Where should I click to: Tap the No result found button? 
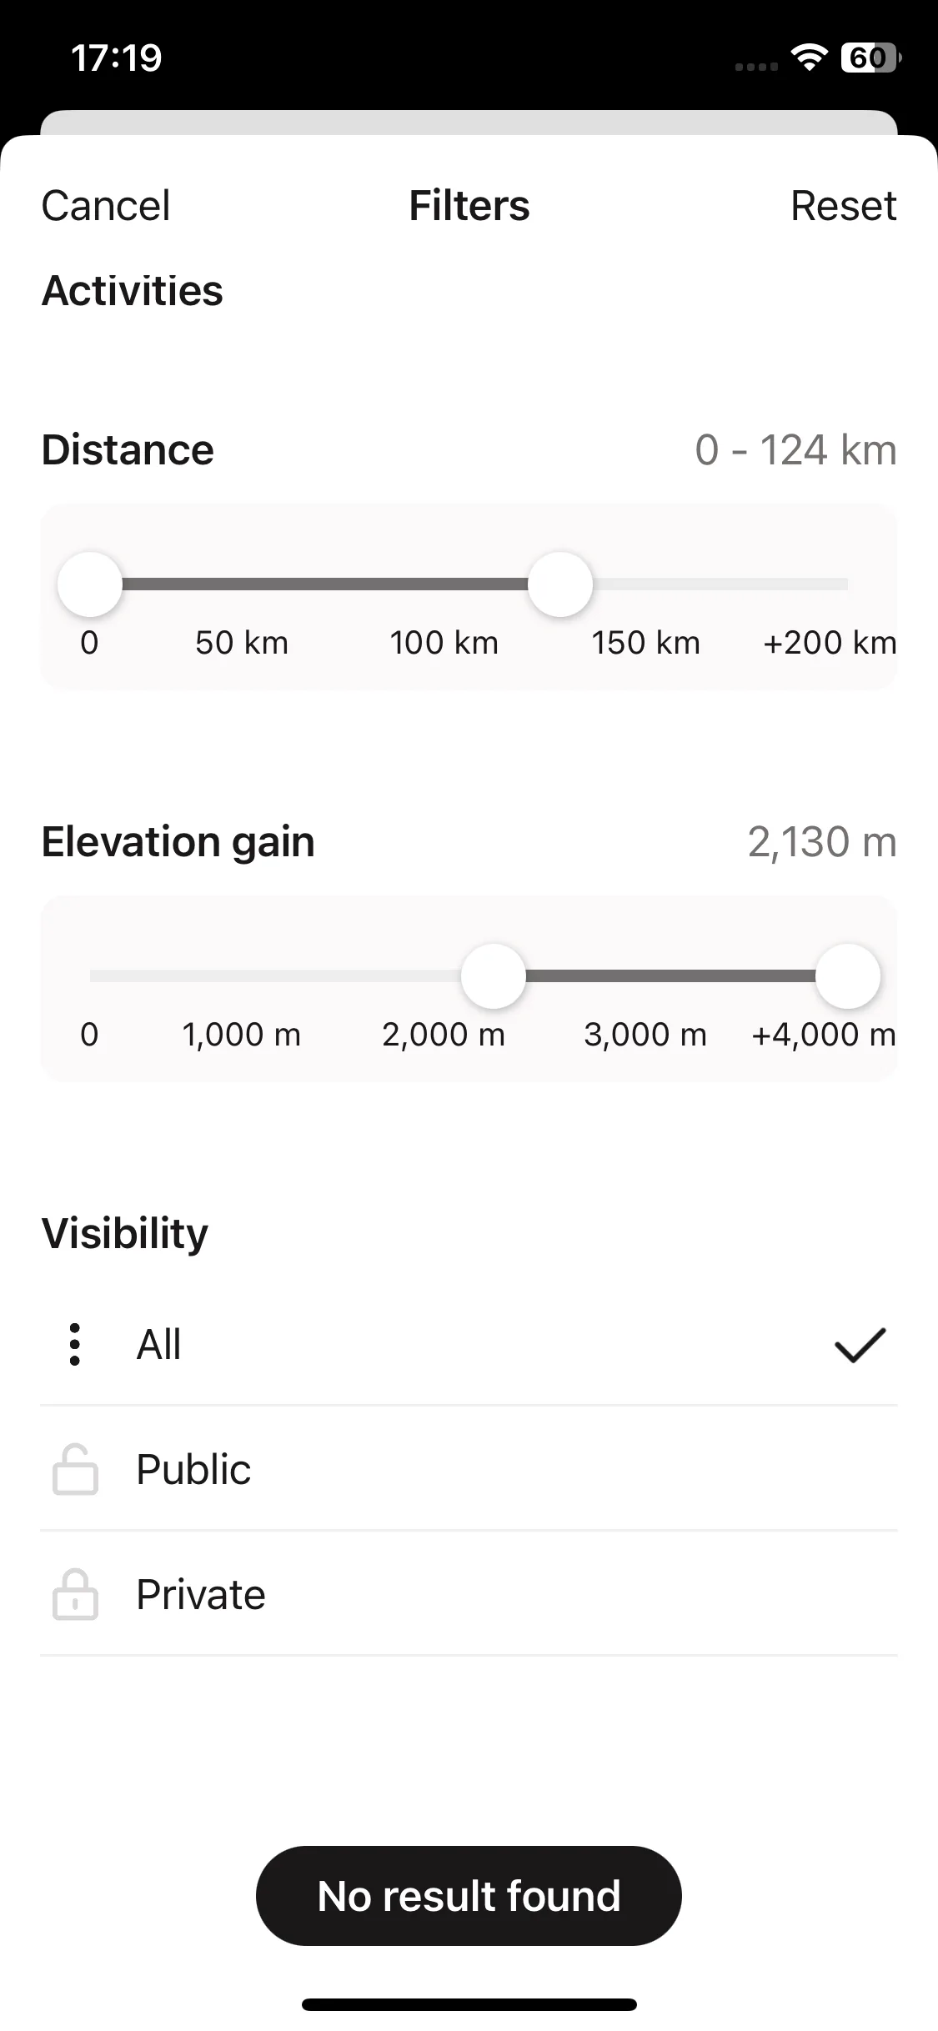click(x=469, y=1895)
